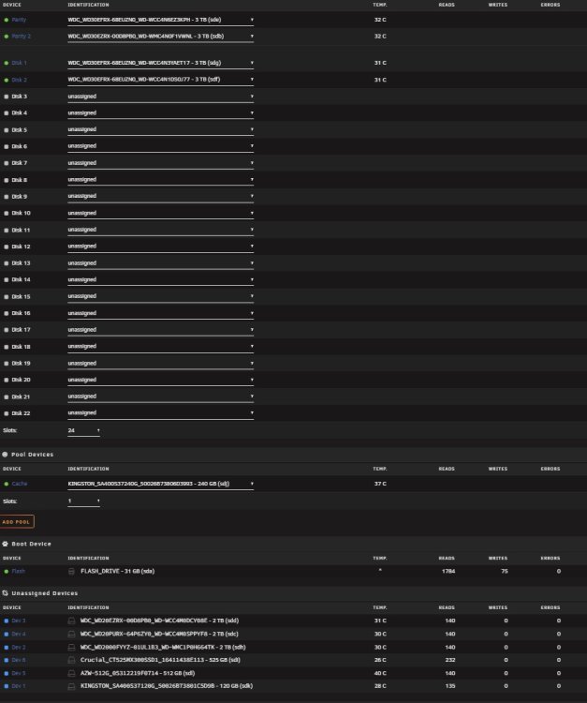Open the array Slots dropdown showing 24
Viewport: 587px width, 703px height.
(83, 430)
